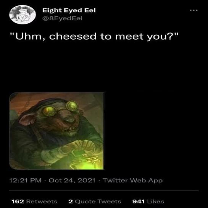Enlarge the attached rat character image

56,131
